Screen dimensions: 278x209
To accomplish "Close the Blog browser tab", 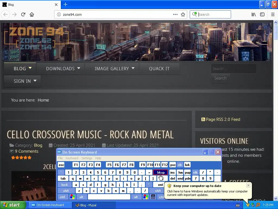I will (x=56, y=4).
